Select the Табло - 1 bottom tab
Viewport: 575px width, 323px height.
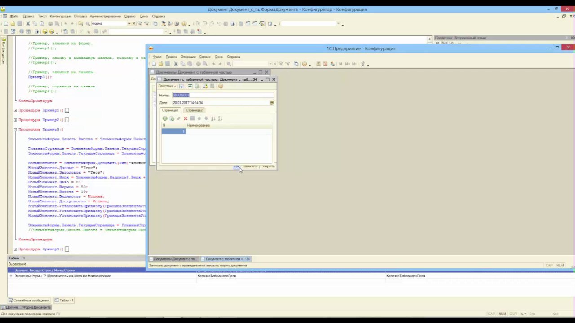click(64, 300)
